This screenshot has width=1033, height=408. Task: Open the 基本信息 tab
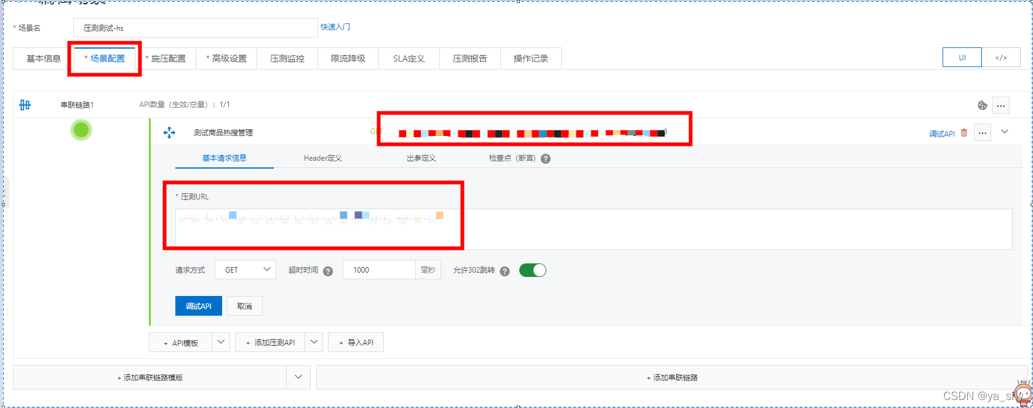[x=44, y=58]
